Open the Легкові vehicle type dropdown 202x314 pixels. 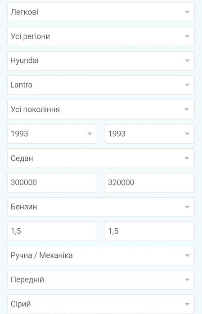pos(101,12)
